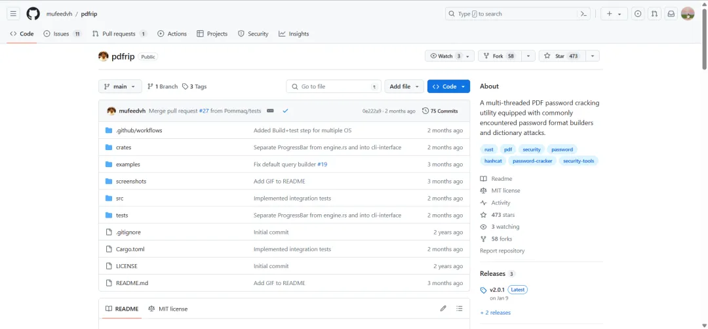The height and width of the screenshot is (329, 708).
Task: Open the command palette icon
Action: [x=583, y=14]
